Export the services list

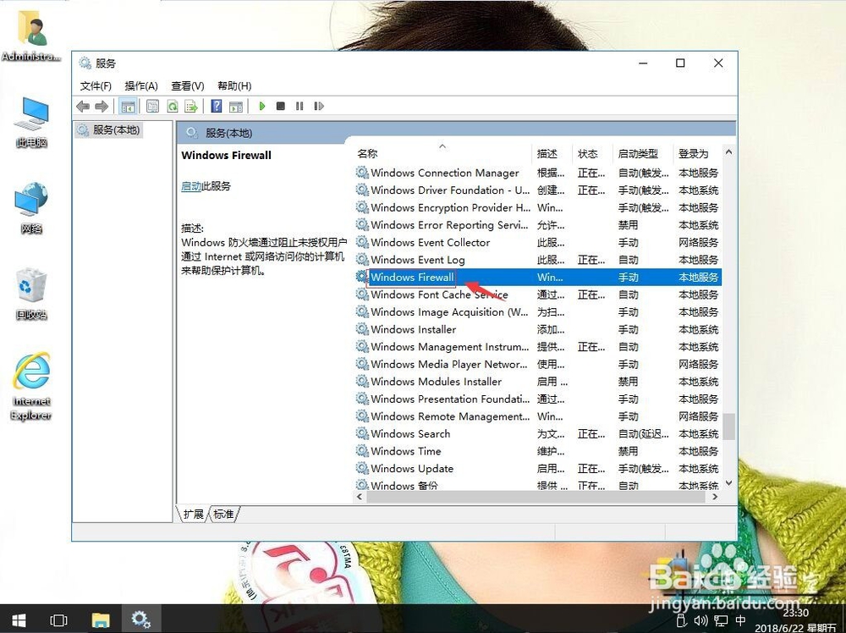191,106
